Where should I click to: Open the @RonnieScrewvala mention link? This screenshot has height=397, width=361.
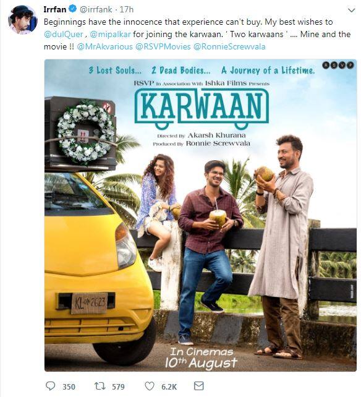click(x=229, y=46)
